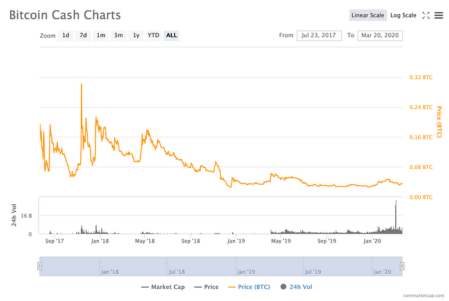Image resolution: width=449 pixels, height=301 pixels.
Task: Click the 24h Vol axis title
Action: point(13,215)
